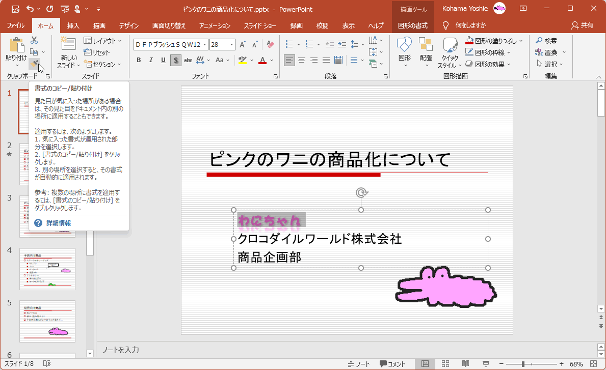Screen dimensions: 606x370
Task: Click Clear All Formatting eraser icon
Action: tap(271, 45)
